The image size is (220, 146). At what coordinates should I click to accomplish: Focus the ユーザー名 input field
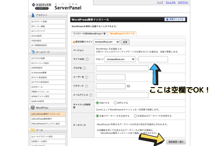110,77
